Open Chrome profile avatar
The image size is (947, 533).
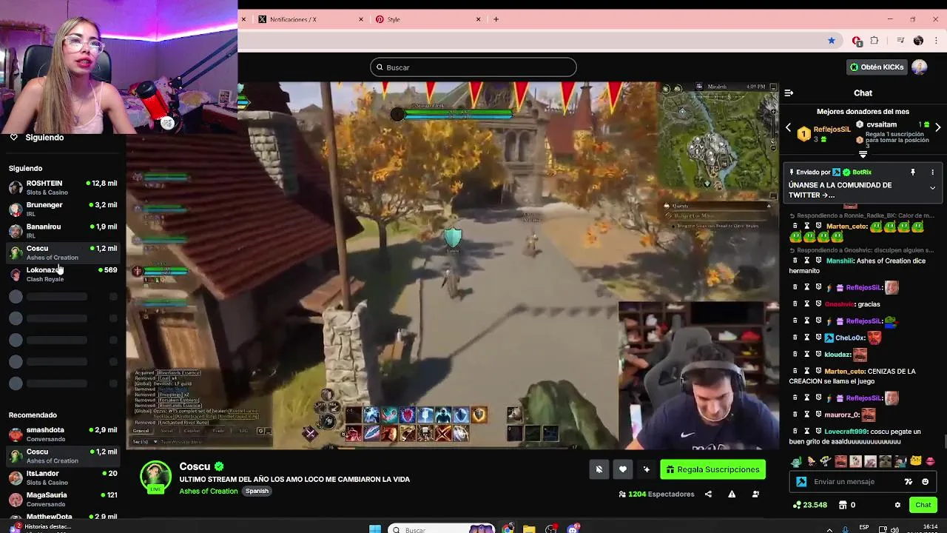(918, 41)
